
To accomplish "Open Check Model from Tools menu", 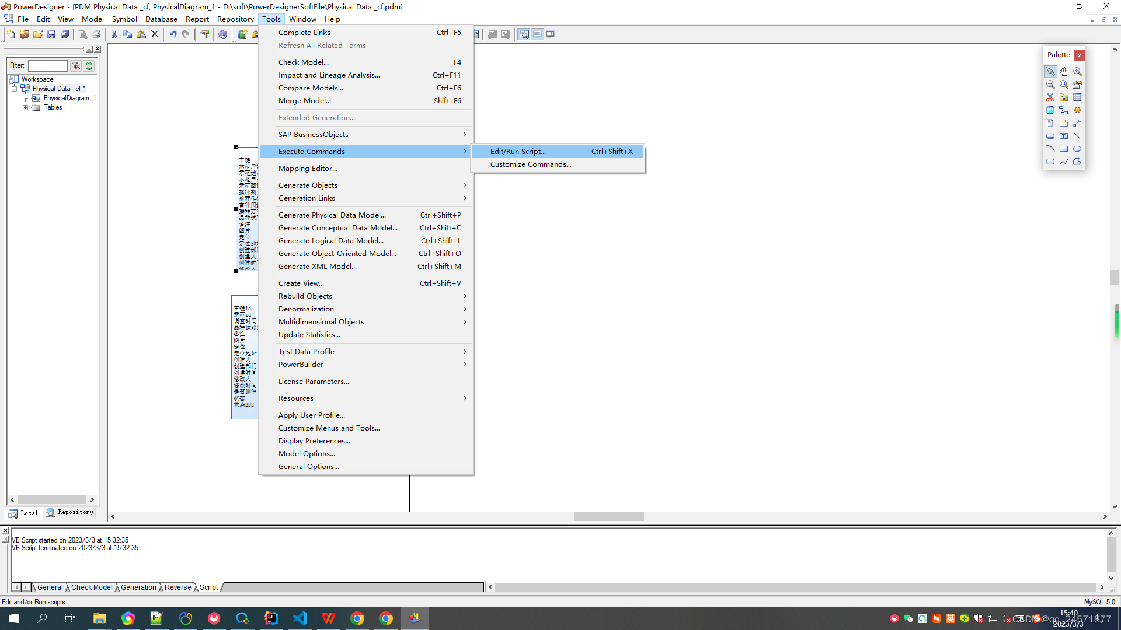I will point(366,62).
